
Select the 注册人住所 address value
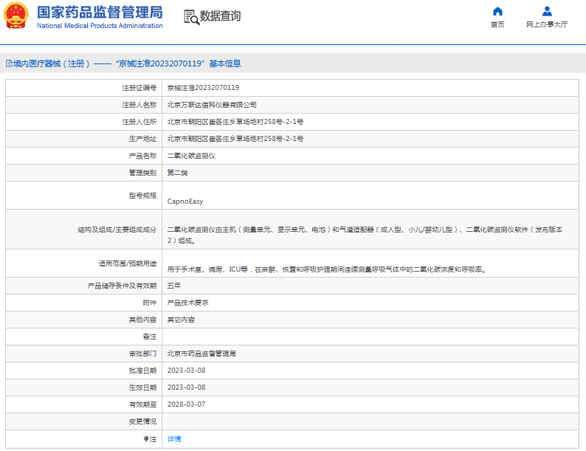tap(235, 122)
